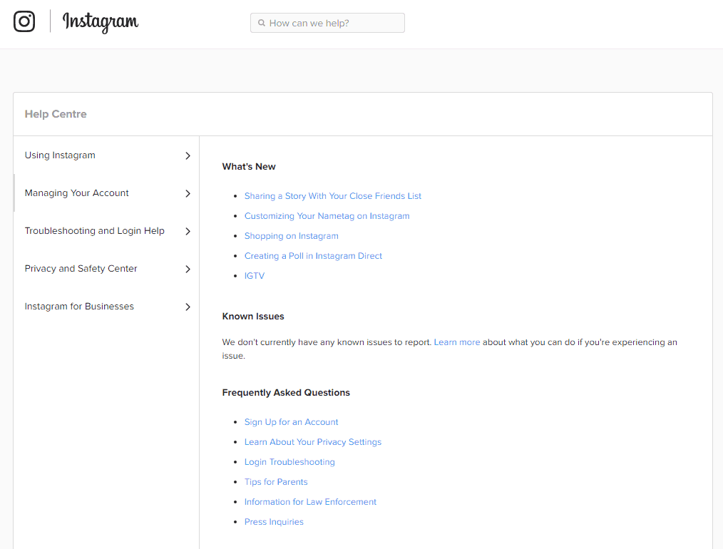Open Creating a Poll in Instagram Direct

(313, 256)
